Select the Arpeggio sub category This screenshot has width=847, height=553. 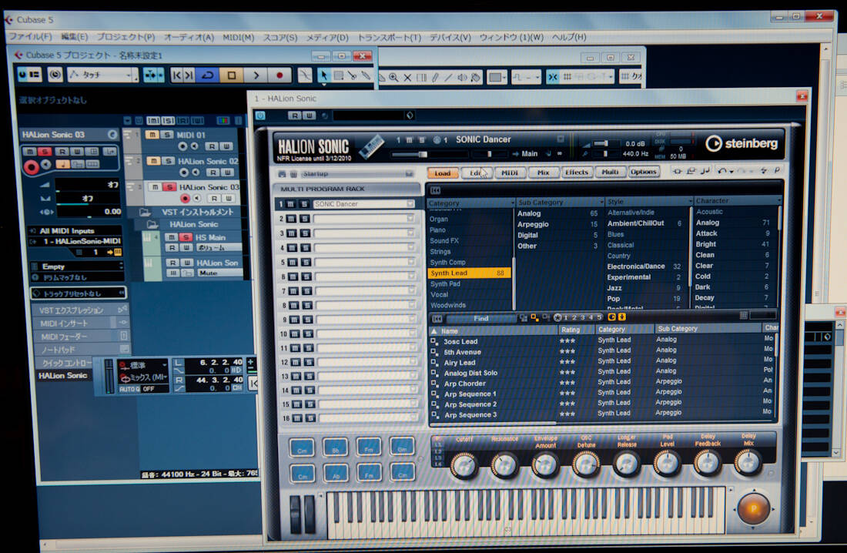click(557, 224)
